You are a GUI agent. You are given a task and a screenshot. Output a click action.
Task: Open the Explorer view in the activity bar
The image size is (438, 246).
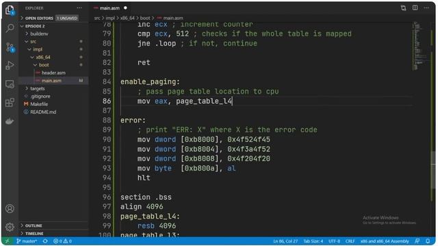pyautogui.click(x=10, y=10)
